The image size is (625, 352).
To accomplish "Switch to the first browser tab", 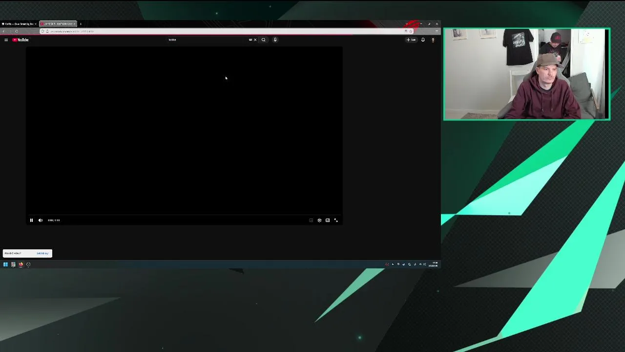I will 19,23.
